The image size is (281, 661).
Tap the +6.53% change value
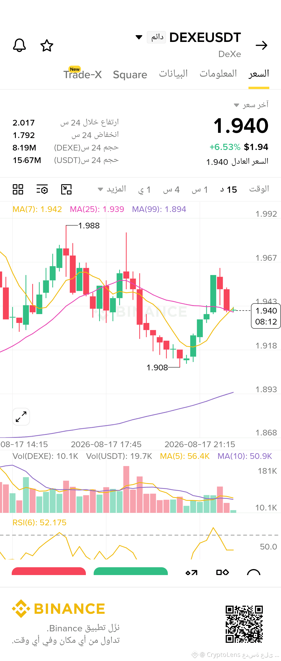pos(225,147)
